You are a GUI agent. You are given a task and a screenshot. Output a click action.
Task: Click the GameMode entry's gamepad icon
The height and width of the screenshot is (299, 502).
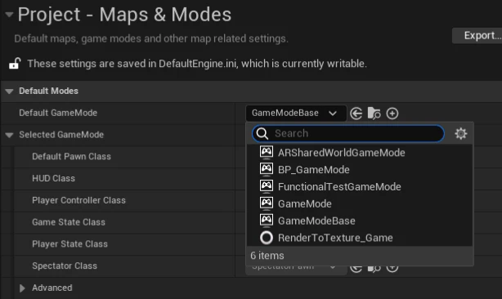point(267,203)
